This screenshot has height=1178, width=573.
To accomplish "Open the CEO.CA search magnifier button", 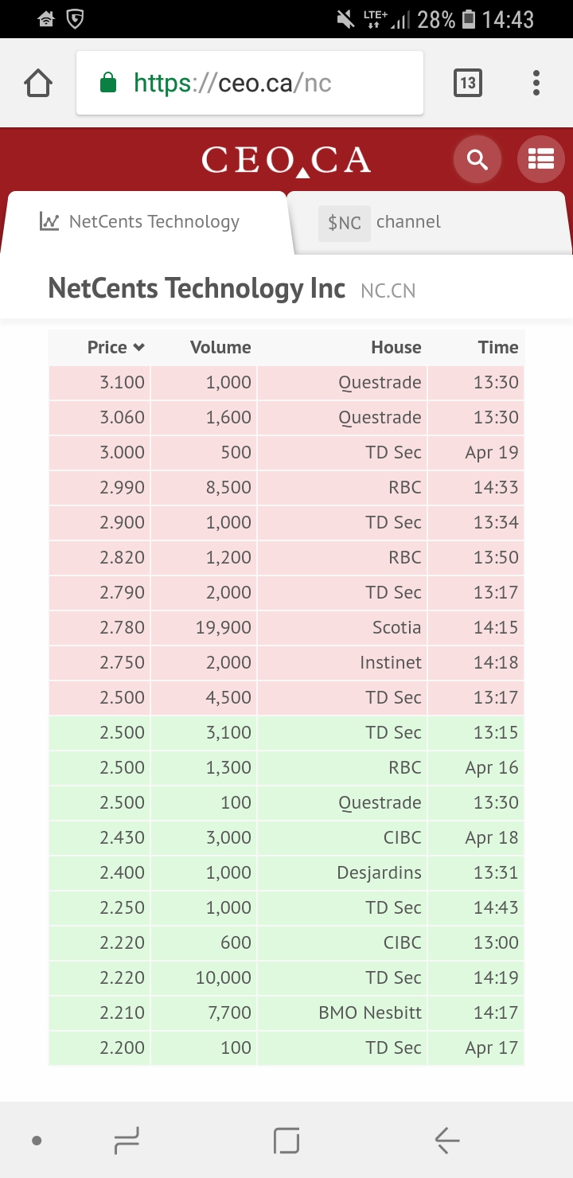I will pos(477,160).
